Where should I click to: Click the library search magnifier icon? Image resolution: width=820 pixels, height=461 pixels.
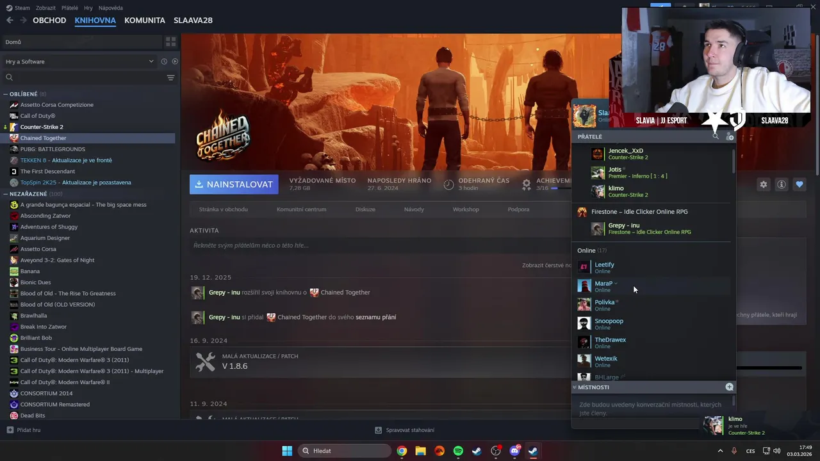[x=9, y=77]
